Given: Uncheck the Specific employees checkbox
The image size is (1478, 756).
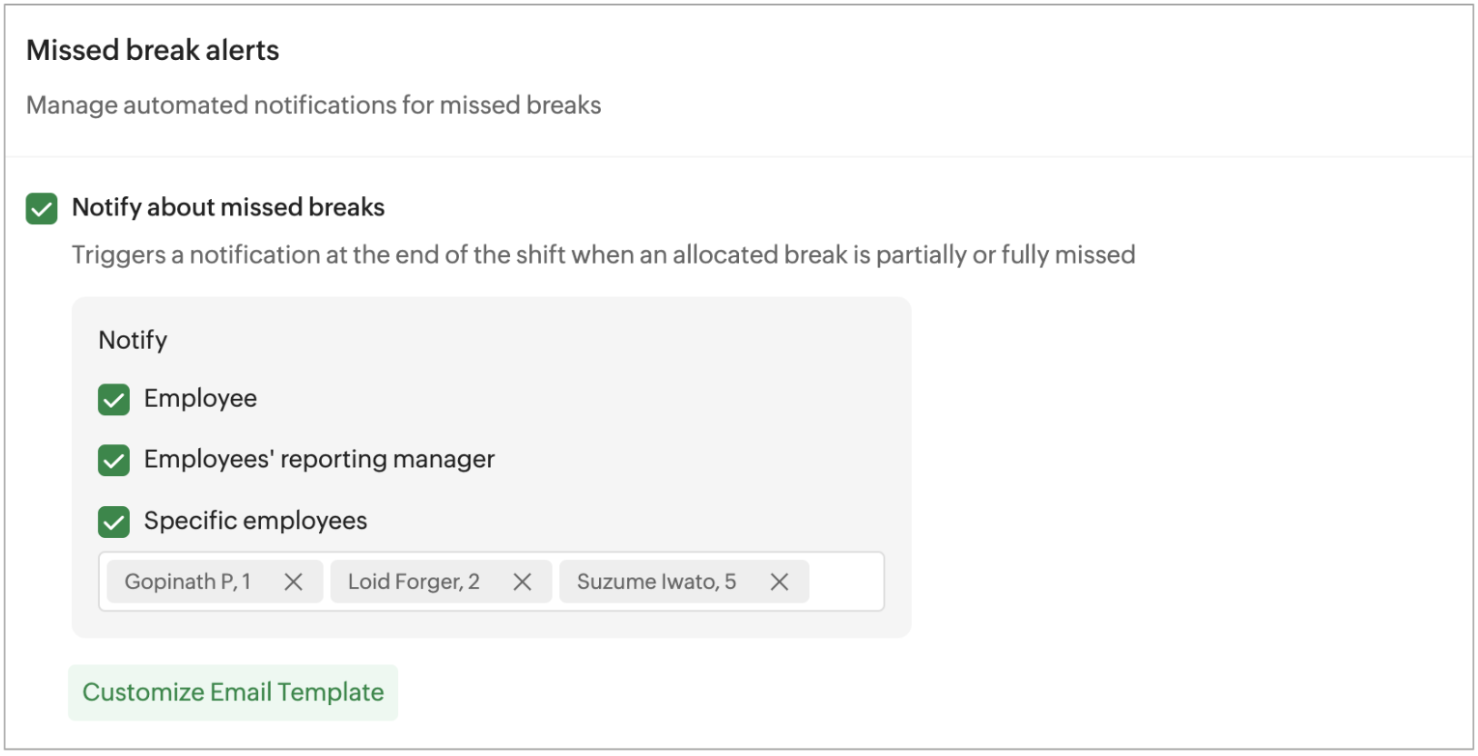Looking at the screenshot, I should click(x=114, y=522).
